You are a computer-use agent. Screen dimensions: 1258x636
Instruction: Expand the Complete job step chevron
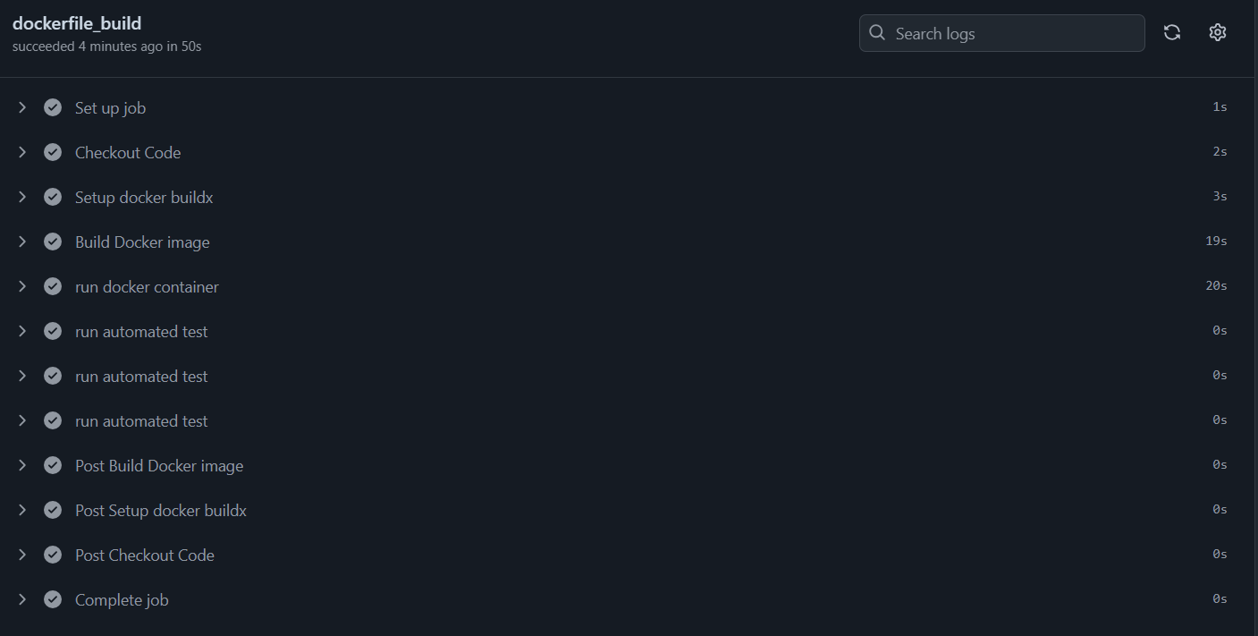(22, 599)
